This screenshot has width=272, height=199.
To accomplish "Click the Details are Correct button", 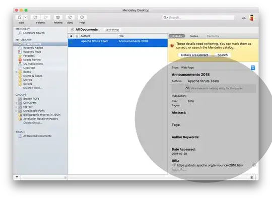I will tap(194, 55).
